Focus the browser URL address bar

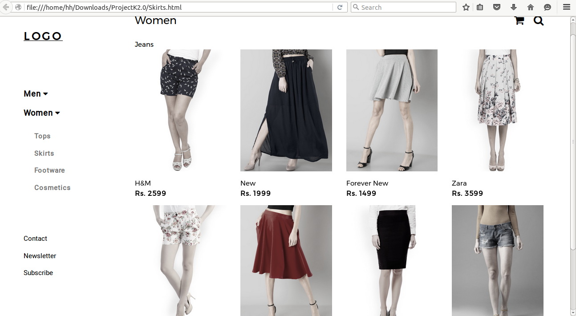(178, 7)
